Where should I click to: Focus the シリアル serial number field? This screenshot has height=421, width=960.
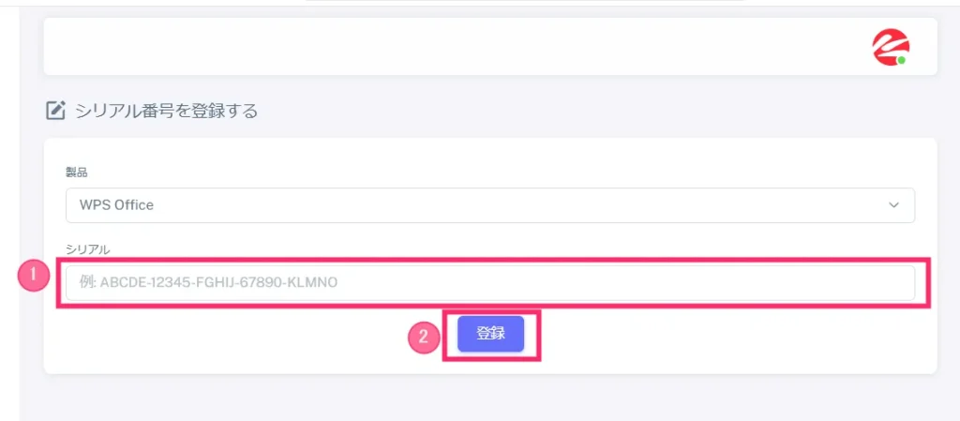(490, 283)
